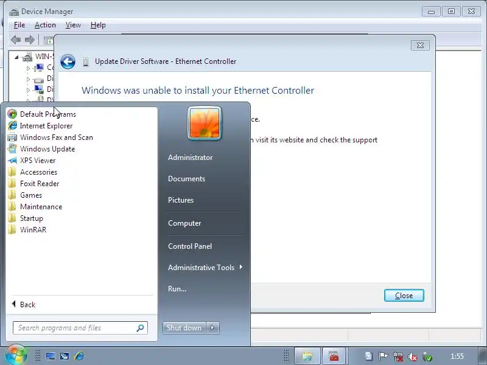487x365 pixels.
Task: Open the Run... dialog
Action: tap(177, 288)
